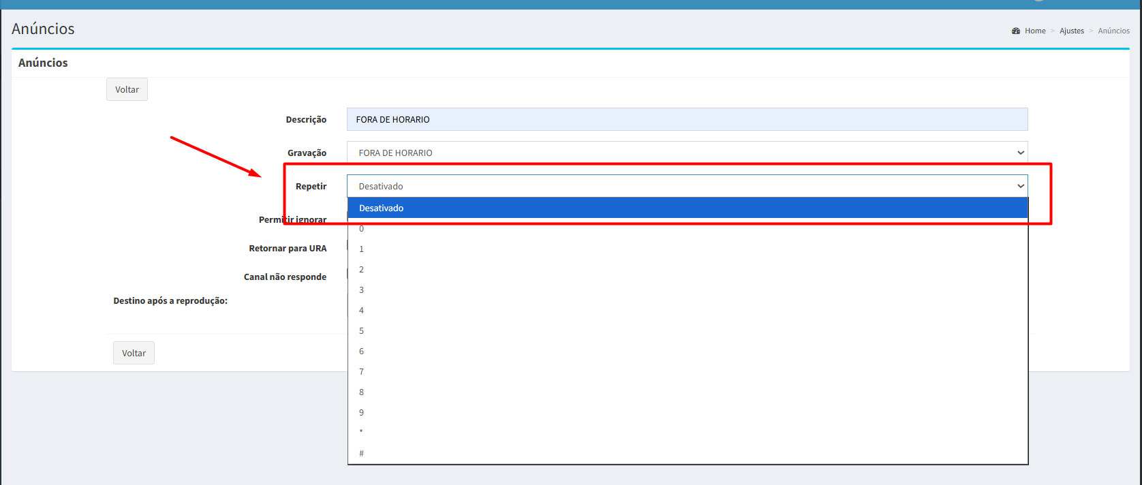Image resolution: width=1142 pixels, height=485 pixels.
Task: Focus the Descrição text field
Action: point(687,119)
